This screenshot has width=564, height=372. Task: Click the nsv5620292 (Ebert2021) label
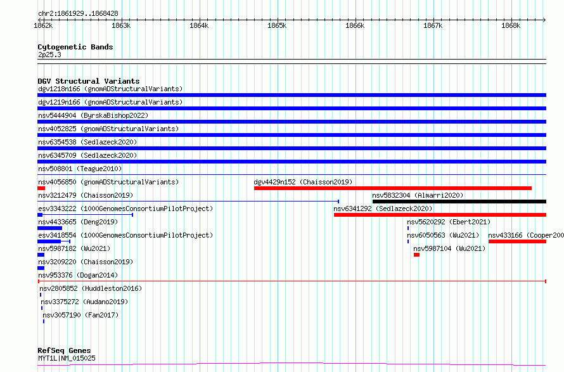449,222
